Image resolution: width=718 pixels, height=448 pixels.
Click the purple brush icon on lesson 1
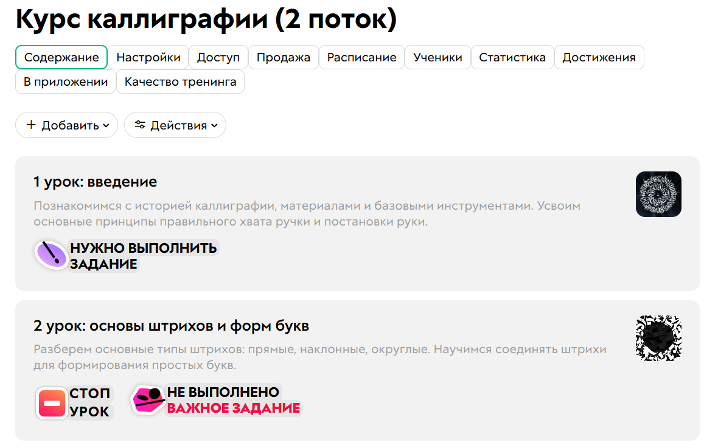[52, 255]
